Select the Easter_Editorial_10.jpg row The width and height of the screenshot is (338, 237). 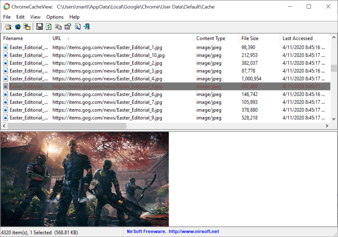pos(108,55)
